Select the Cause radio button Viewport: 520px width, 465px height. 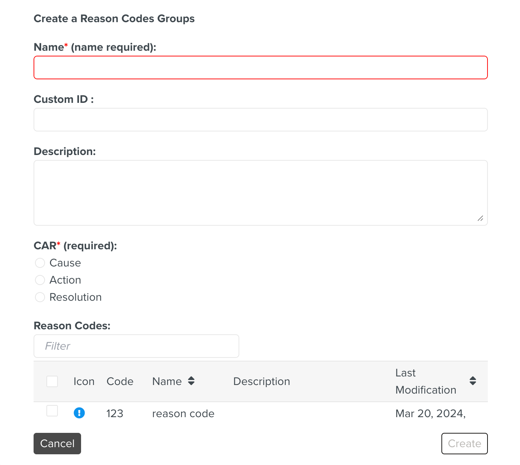tap(40, 263)
